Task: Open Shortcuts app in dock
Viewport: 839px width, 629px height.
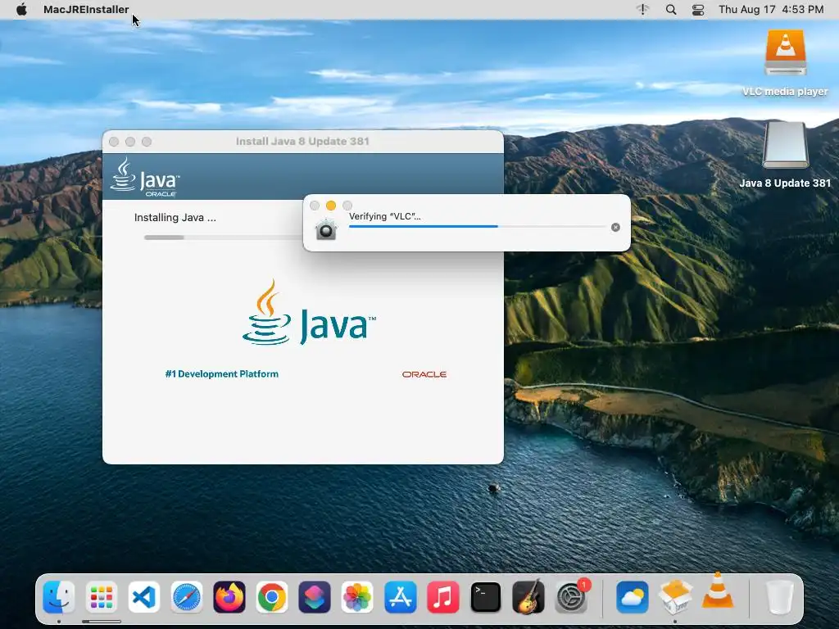Action: click(315, 597)
